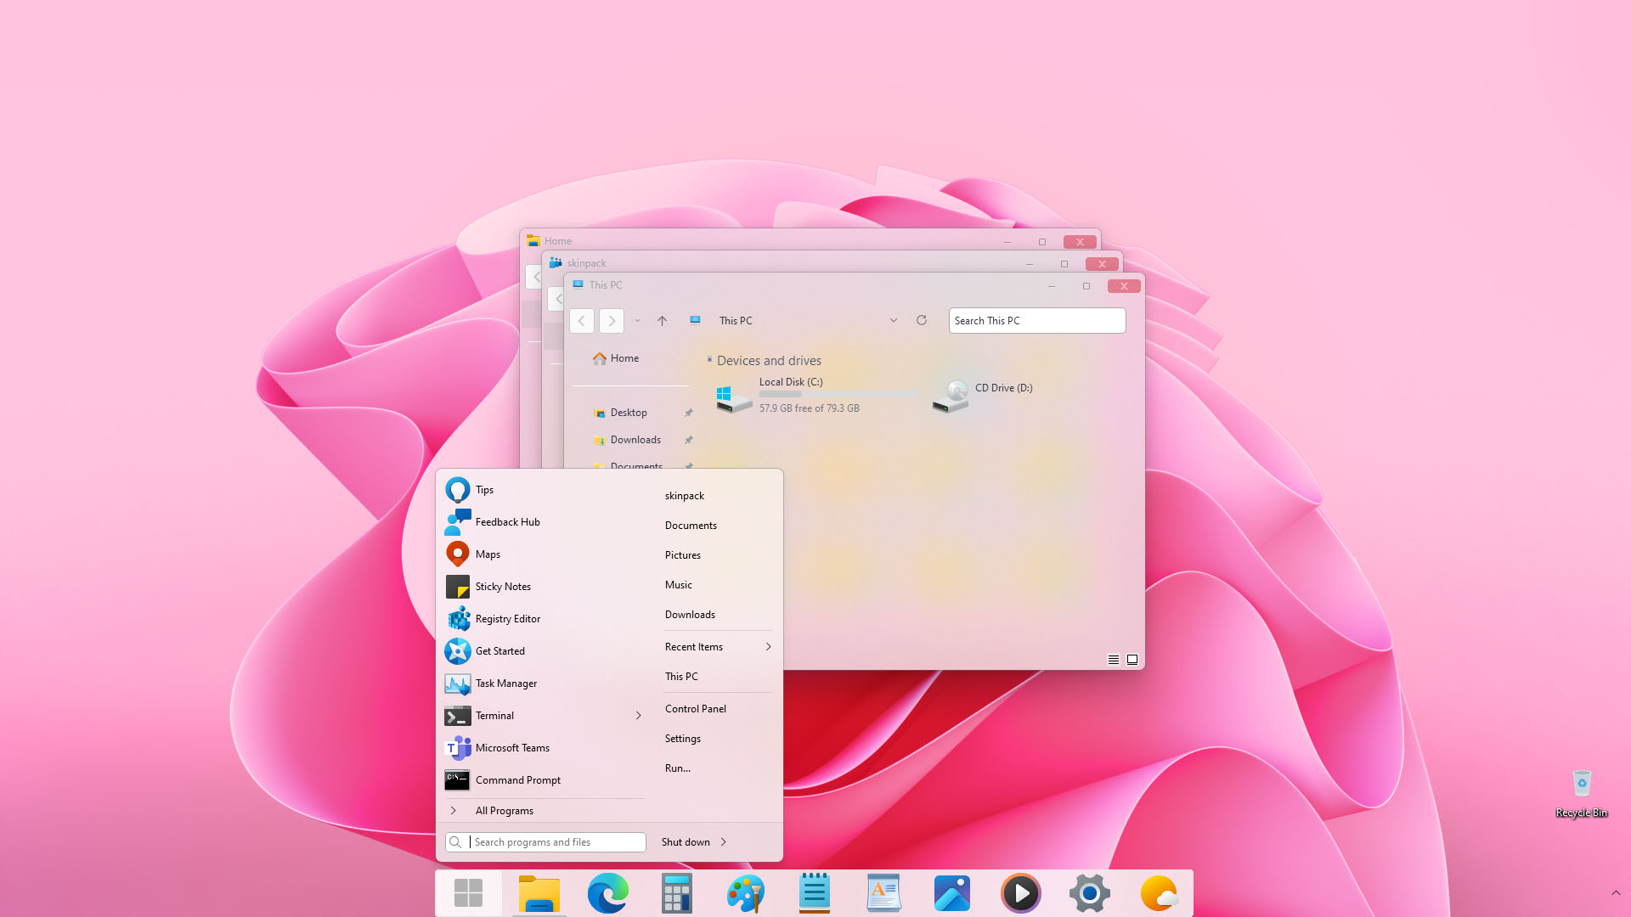Expand the Recent Items submenu
Viewport: 1631px width, 917px height.
pyautogui.click(x=768, y=647)
